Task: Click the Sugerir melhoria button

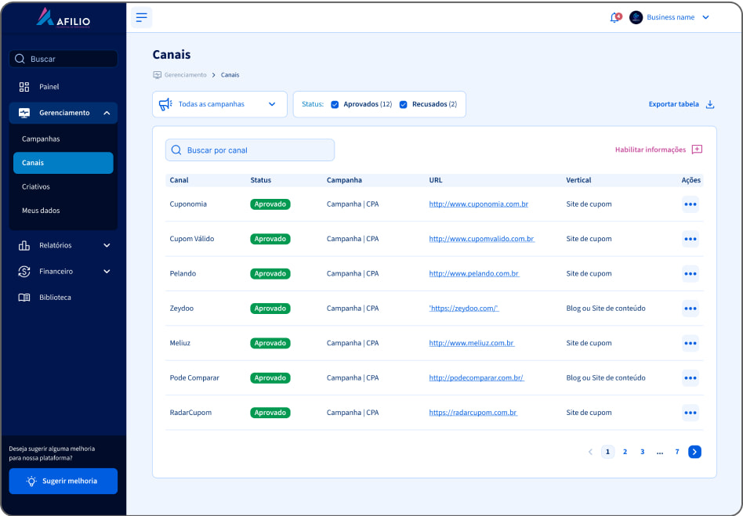Action: [63, 481]
